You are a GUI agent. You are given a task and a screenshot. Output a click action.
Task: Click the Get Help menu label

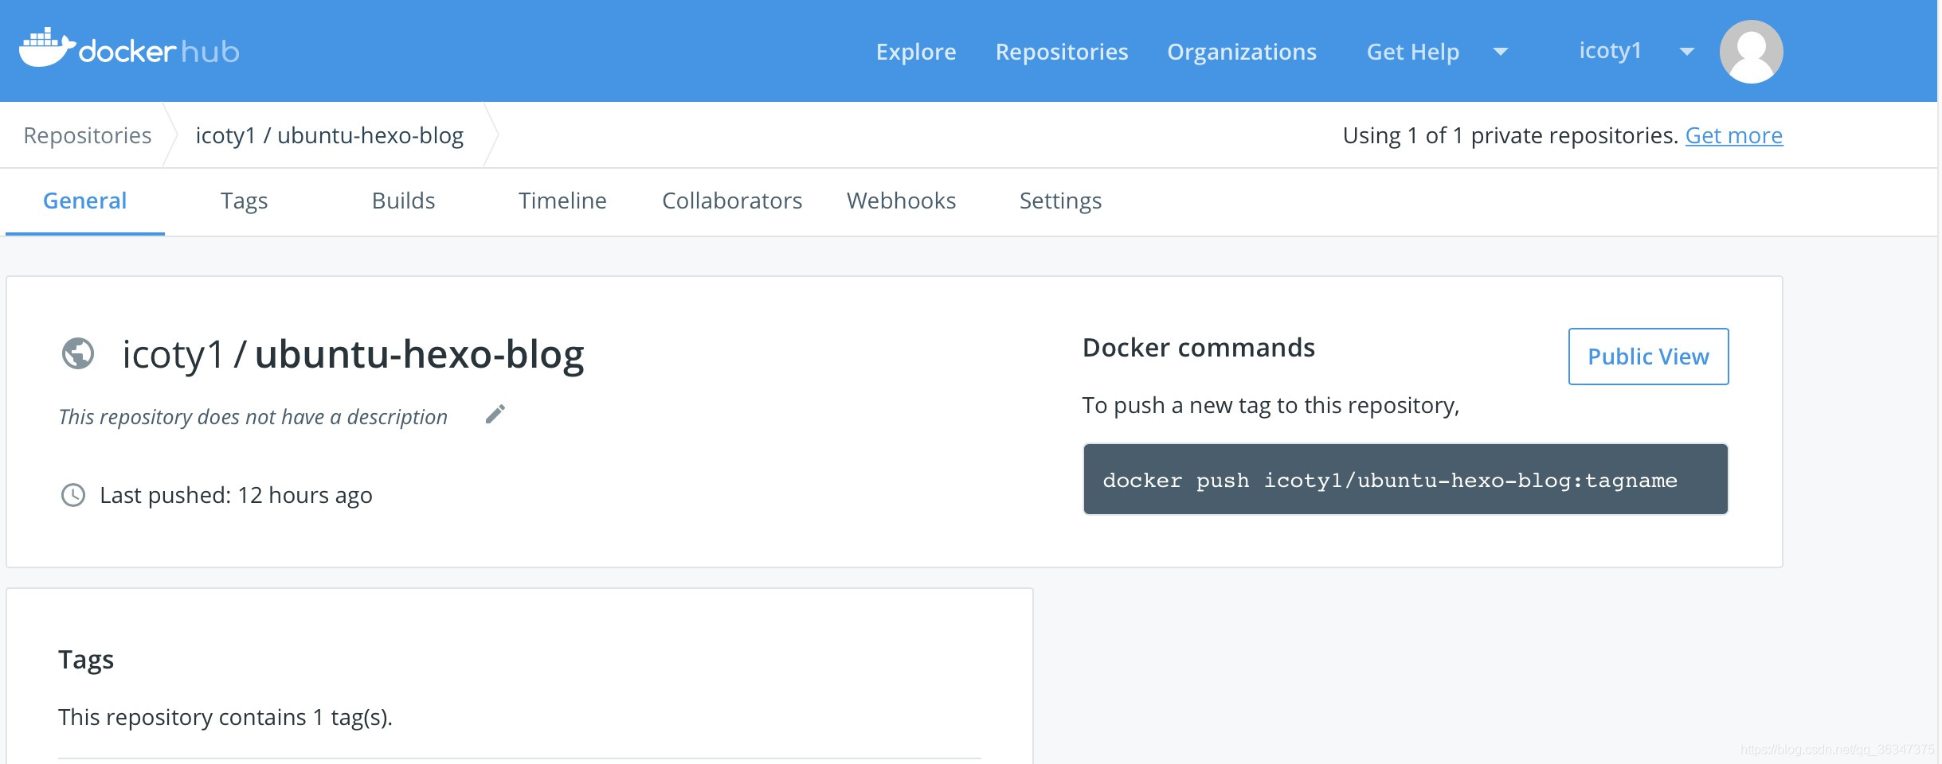pyautogui.click(x=1413, y=52)
